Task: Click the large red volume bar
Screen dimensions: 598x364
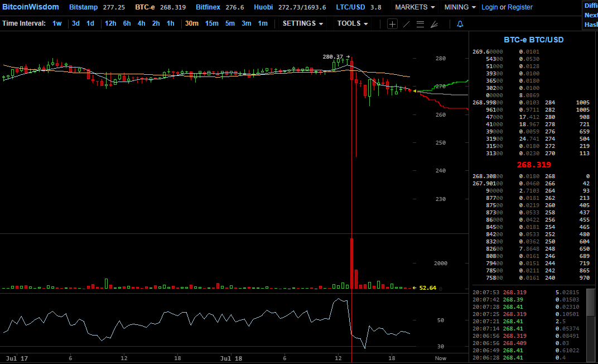Action: tap(351, 264)
